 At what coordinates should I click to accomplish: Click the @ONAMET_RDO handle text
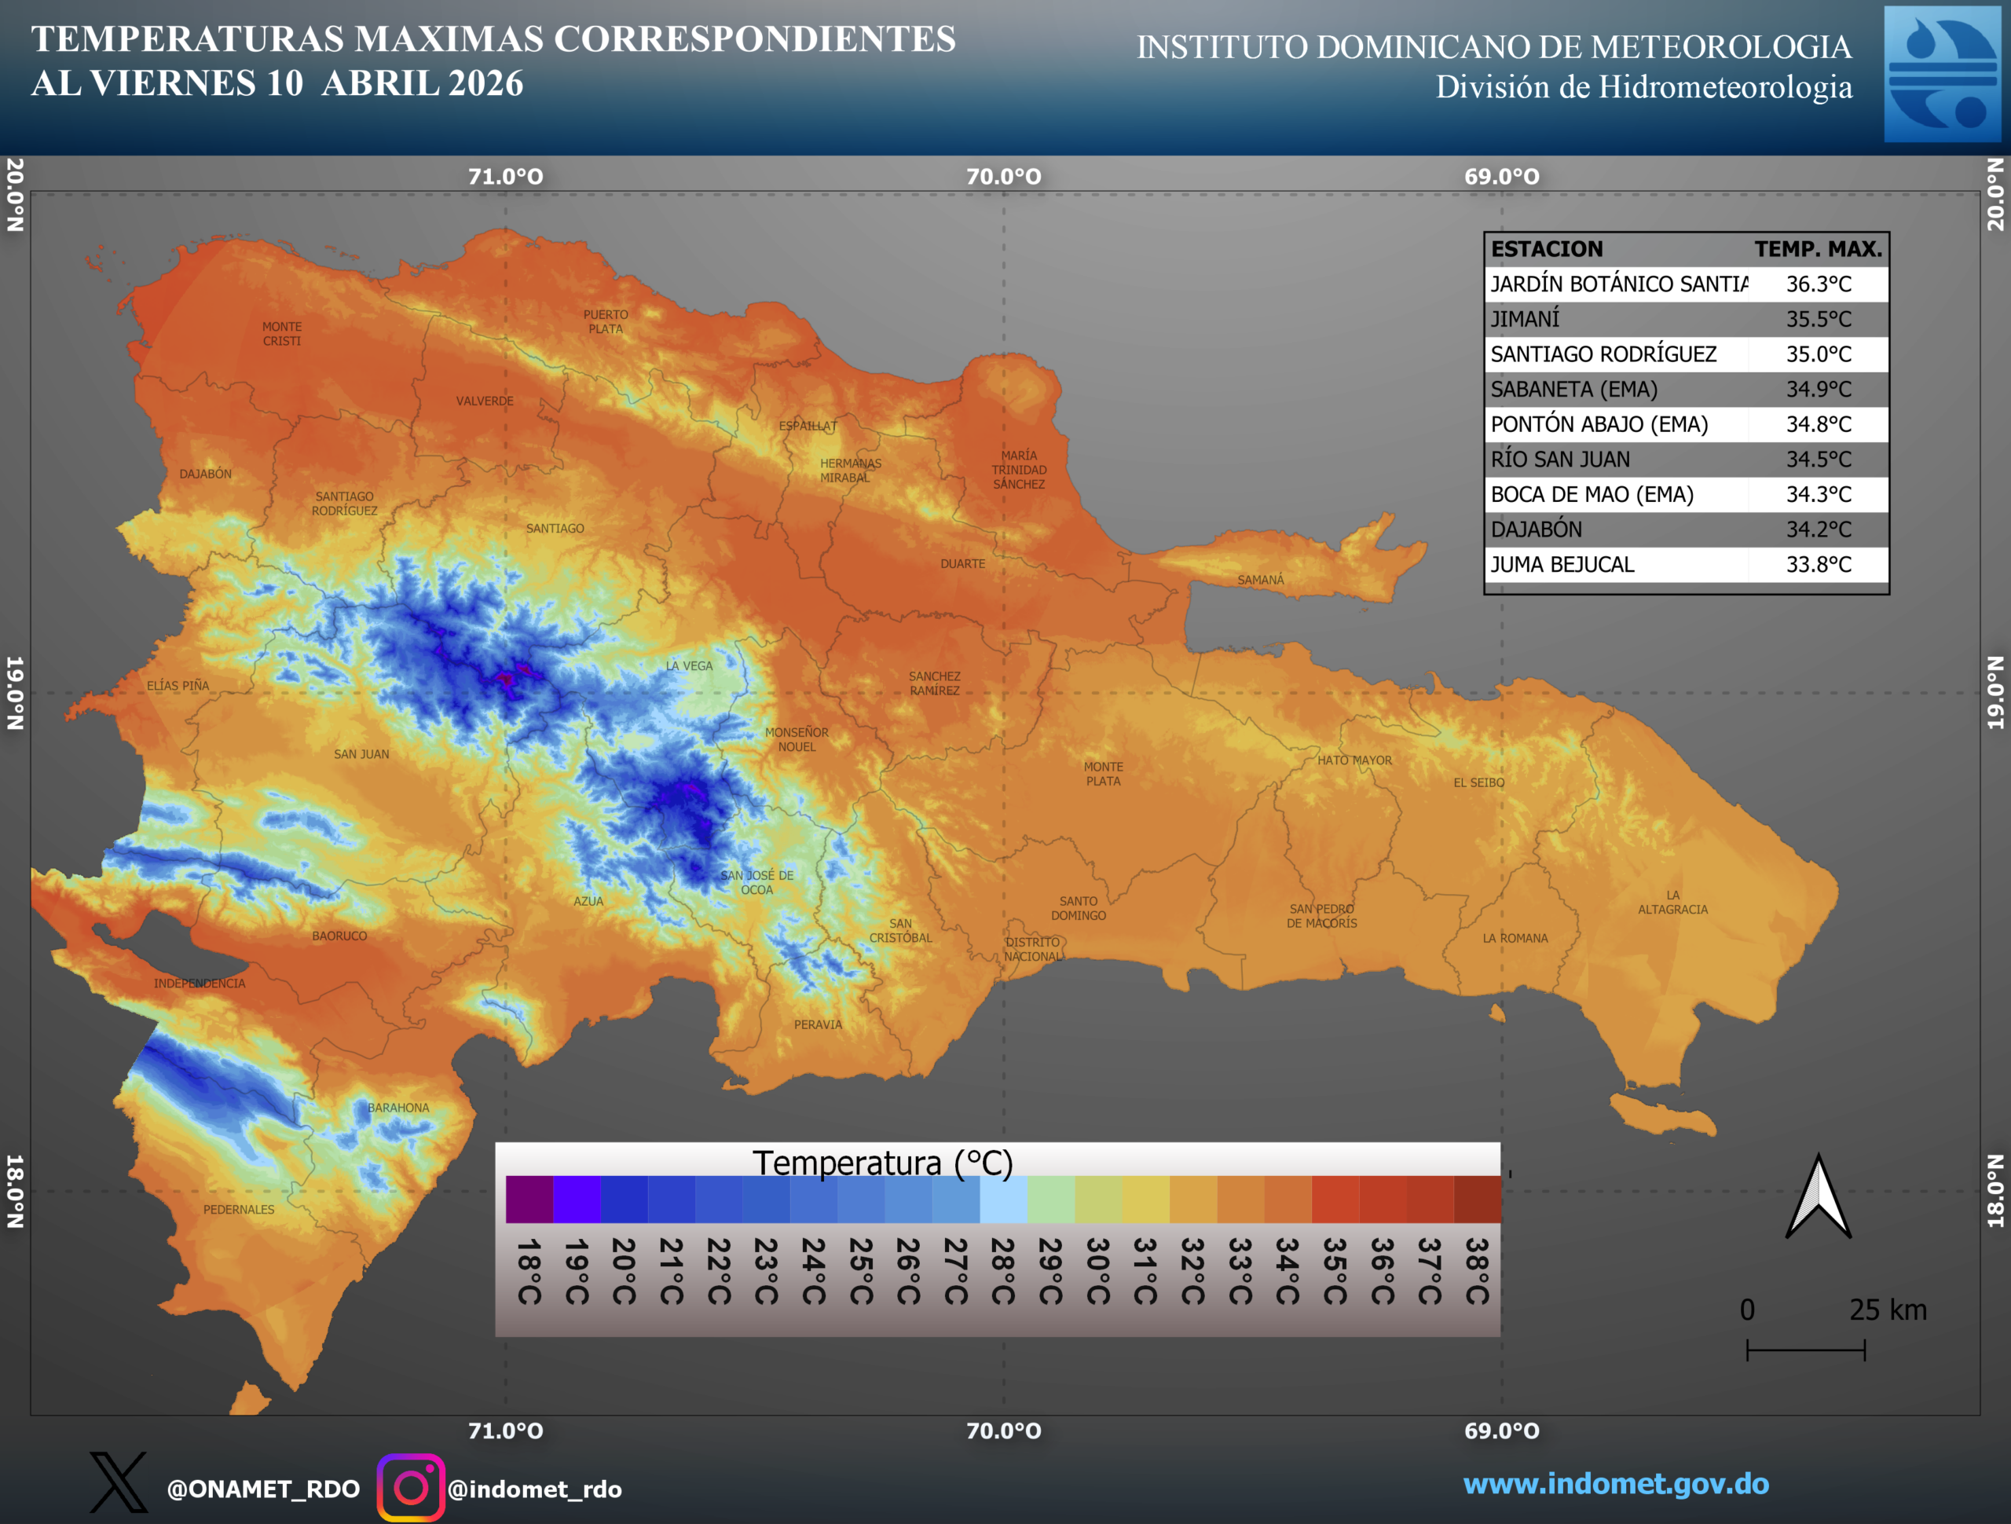(262, 1489)
